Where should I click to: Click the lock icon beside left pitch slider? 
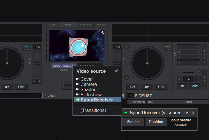coord(30,59)
